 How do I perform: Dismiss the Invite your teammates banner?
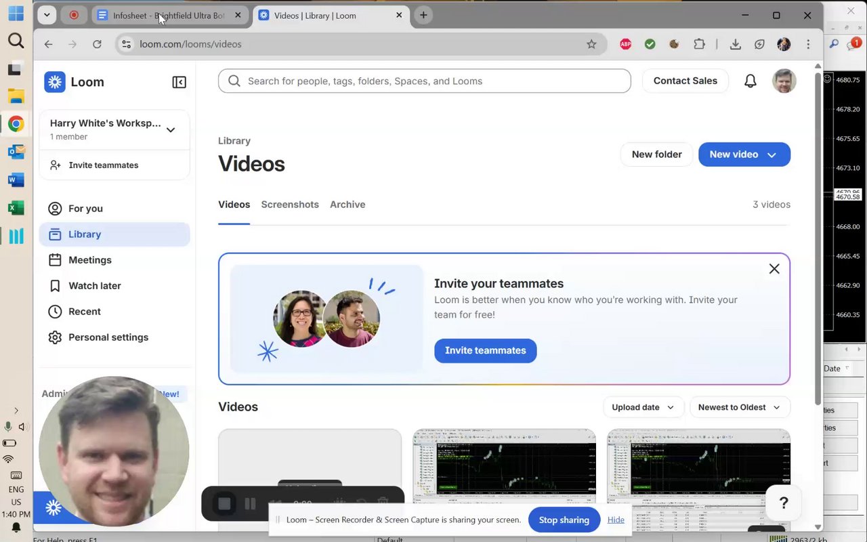(774, 269)
